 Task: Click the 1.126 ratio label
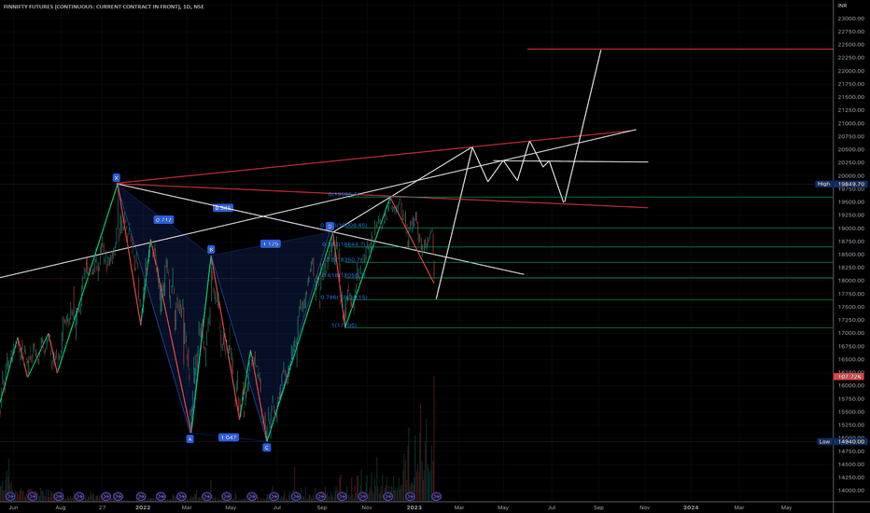(x=270, y=244)
